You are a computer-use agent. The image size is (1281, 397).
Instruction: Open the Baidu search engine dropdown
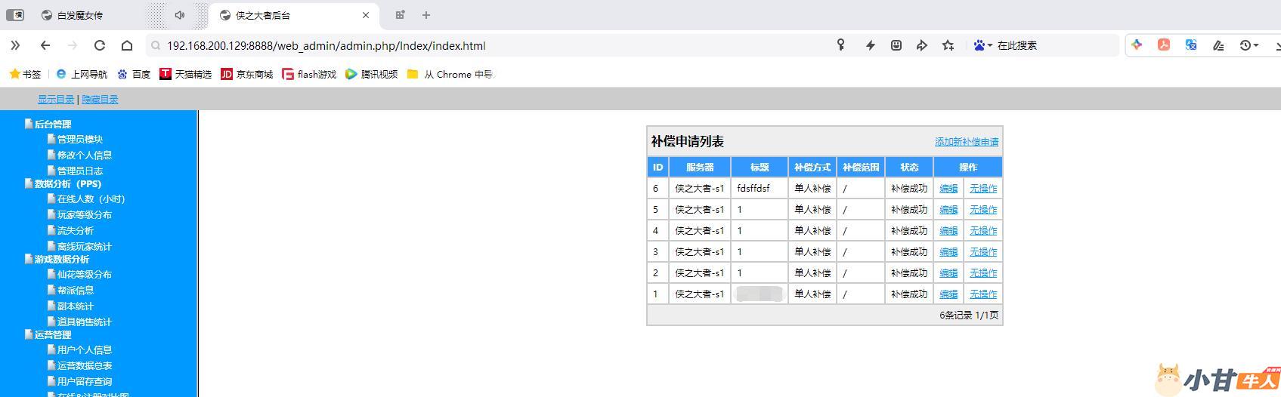982,45
